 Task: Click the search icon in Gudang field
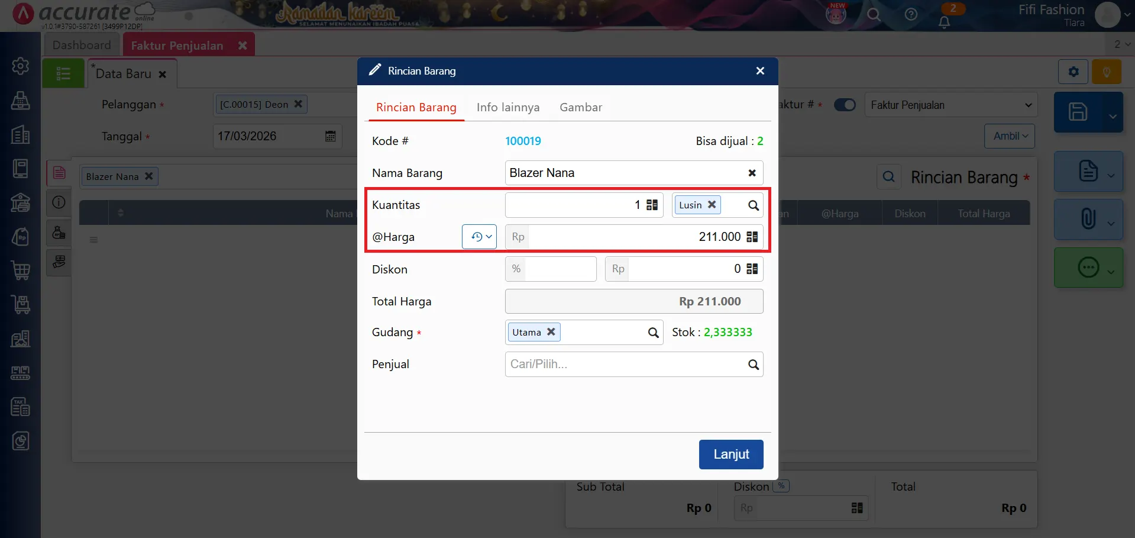pos(653,333)
